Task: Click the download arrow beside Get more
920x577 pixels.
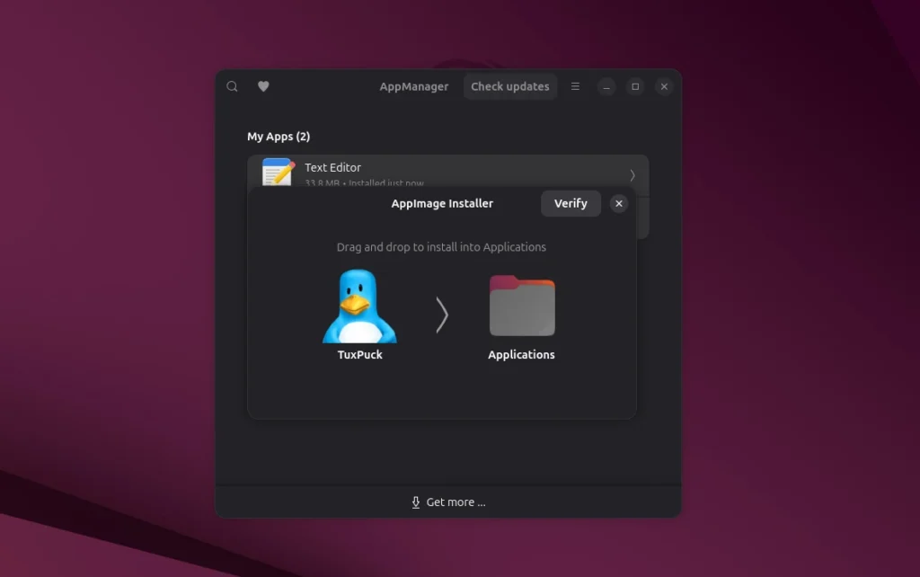Action: point(416,502)
